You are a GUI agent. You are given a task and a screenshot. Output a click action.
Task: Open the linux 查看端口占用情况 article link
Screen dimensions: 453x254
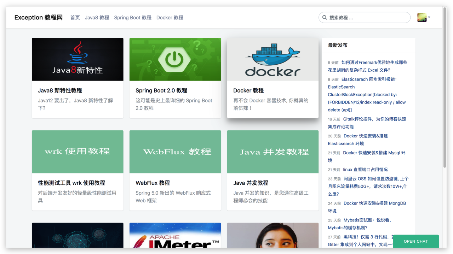click(365, 170)
